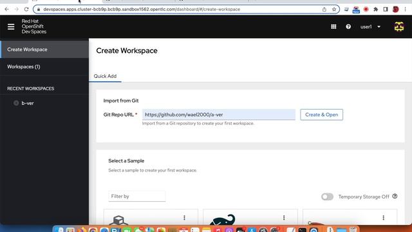Click the grey extension icon left of the New badge

pyautogui.click(x=346, y=9)
